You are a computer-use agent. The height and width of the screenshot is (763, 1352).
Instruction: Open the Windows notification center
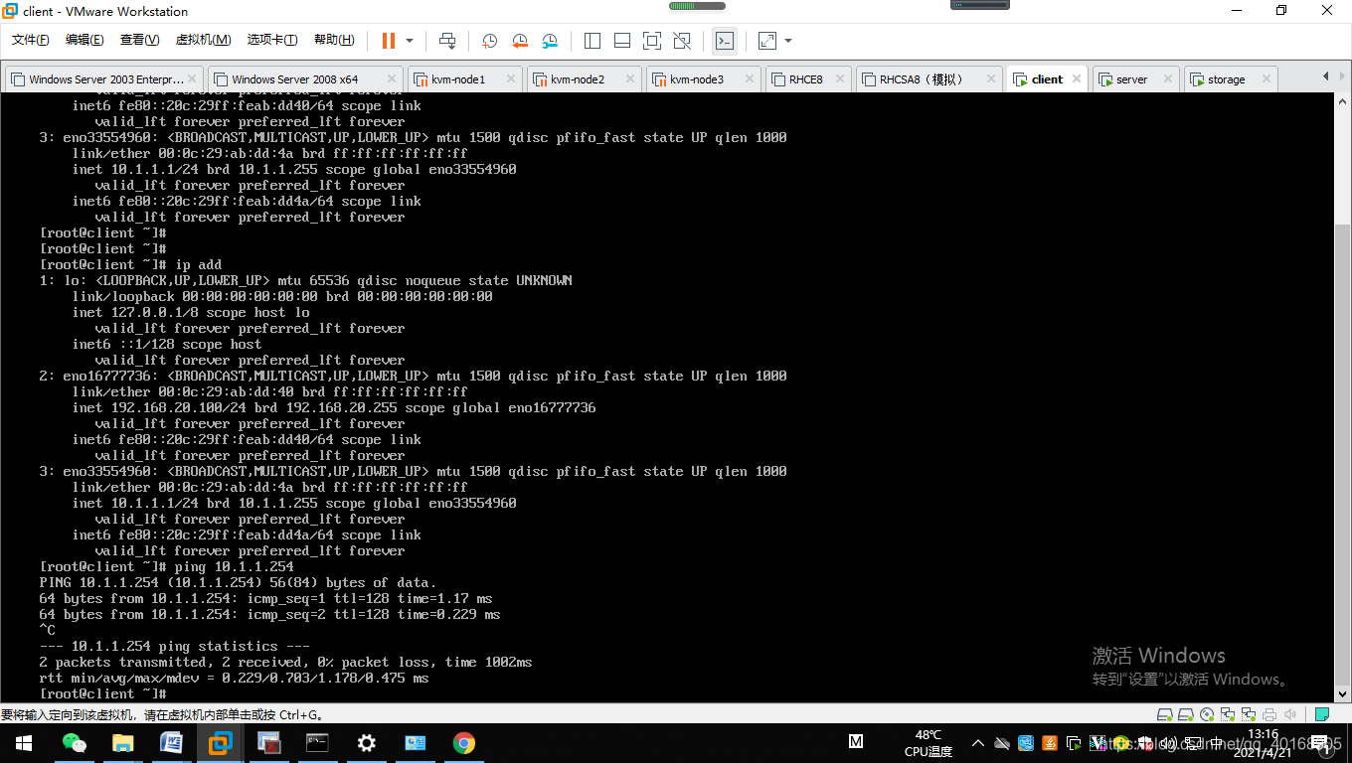(1321, 743)
